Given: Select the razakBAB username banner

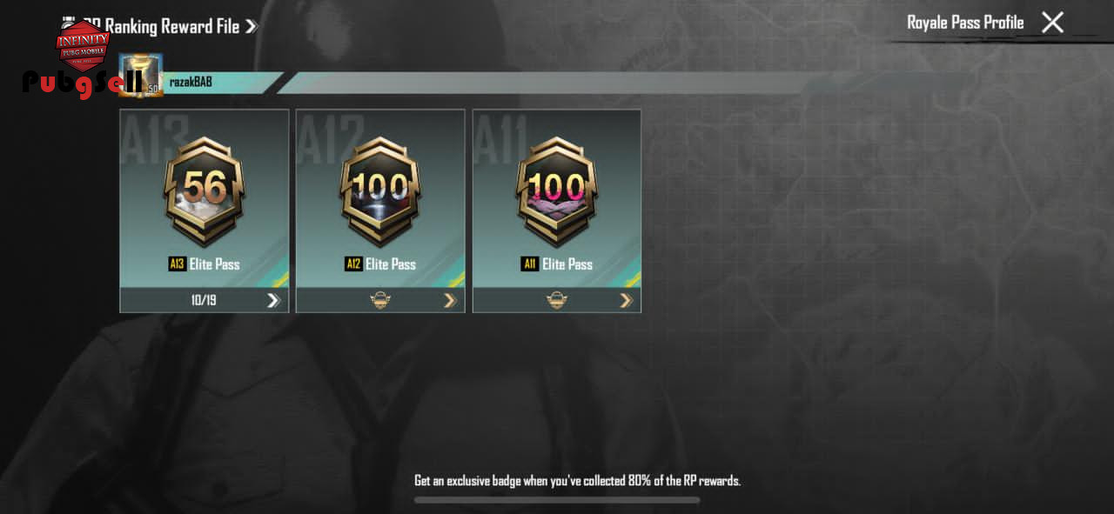Looking at the screenshot, I should click(219, 83).
